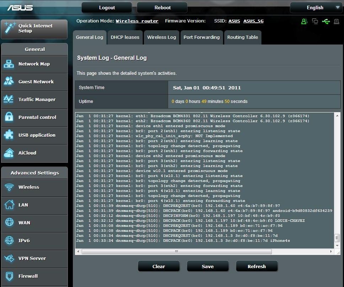
Task: Open the Wireless Log tab
Action: click(161, 37)
